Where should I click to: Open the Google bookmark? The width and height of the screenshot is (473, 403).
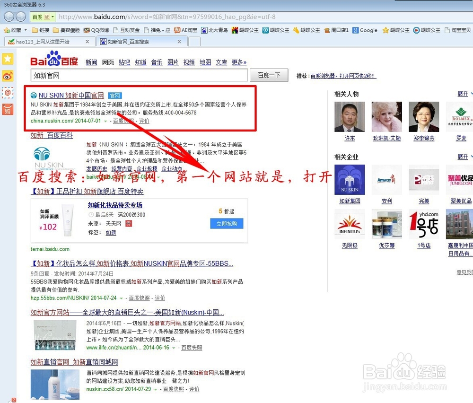click(x=365, y=30)
